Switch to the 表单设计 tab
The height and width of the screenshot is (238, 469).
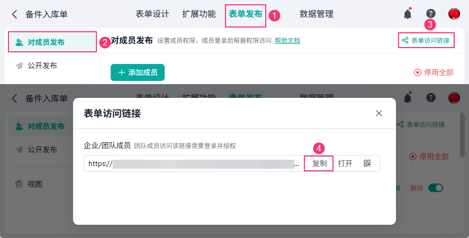pos(152,14)
